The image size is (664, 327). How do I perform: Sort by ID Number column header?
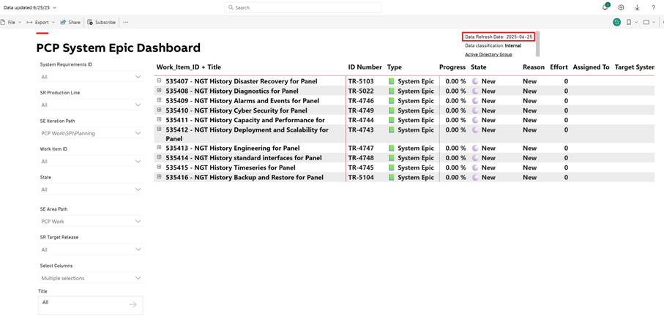point(365,67)
